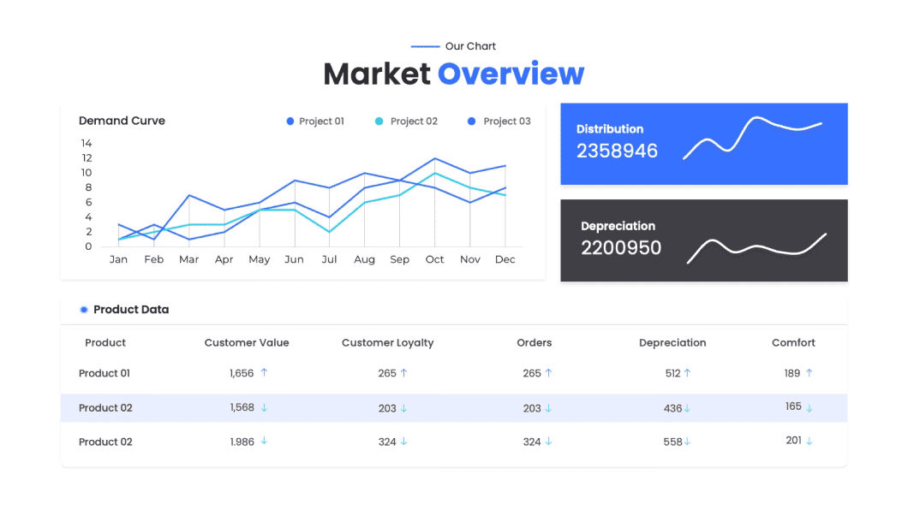
Task: Click up arrow beside Orders 265
Action: pos(548,374)
